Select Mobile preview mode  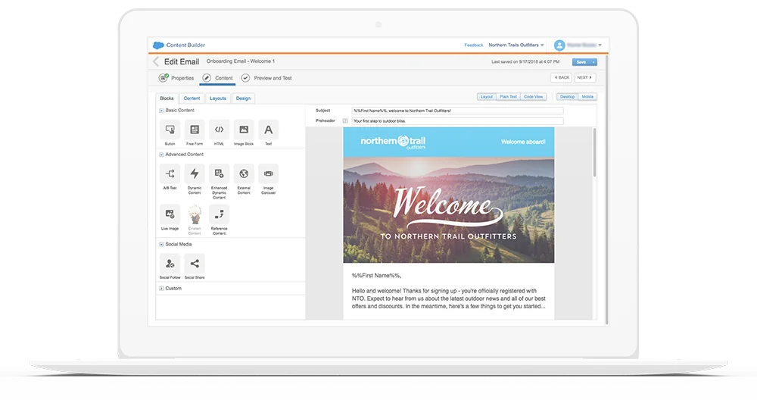click(587, 97)
